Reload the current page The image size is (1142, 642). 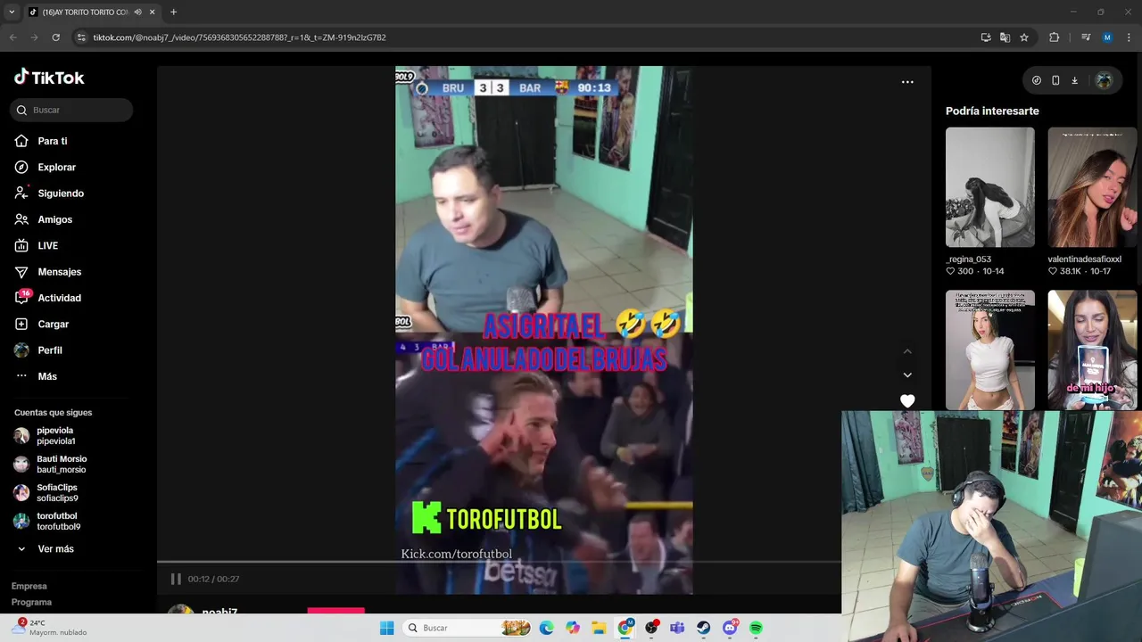(55, 37)
